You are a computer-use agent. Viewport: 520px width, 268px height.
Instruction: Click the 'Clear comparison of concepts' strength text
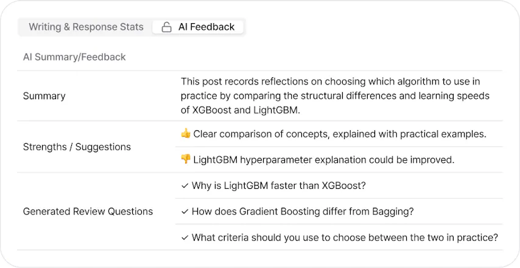click(x=340, y=133)
